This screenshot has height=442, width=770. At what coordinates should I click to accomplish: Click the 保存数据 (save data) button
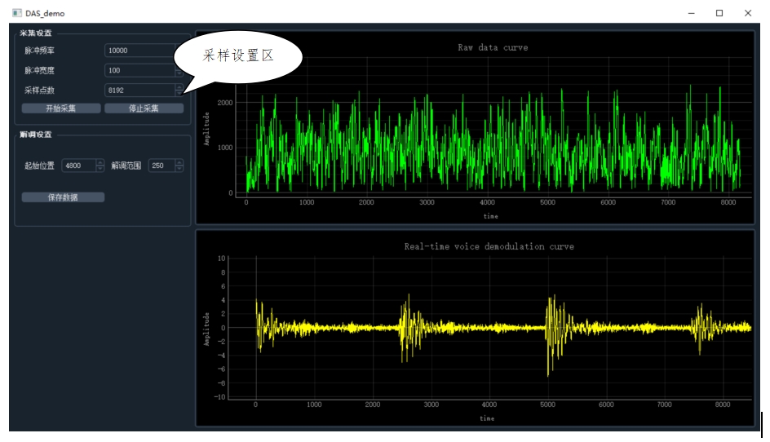[63, 197]
